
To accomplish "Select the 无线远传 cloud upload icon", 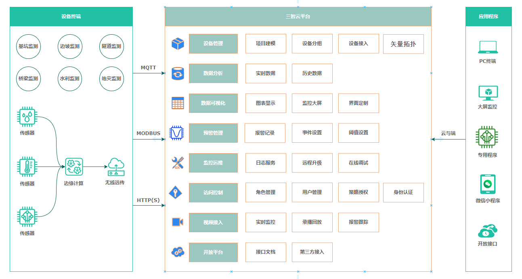I will 116,167.
